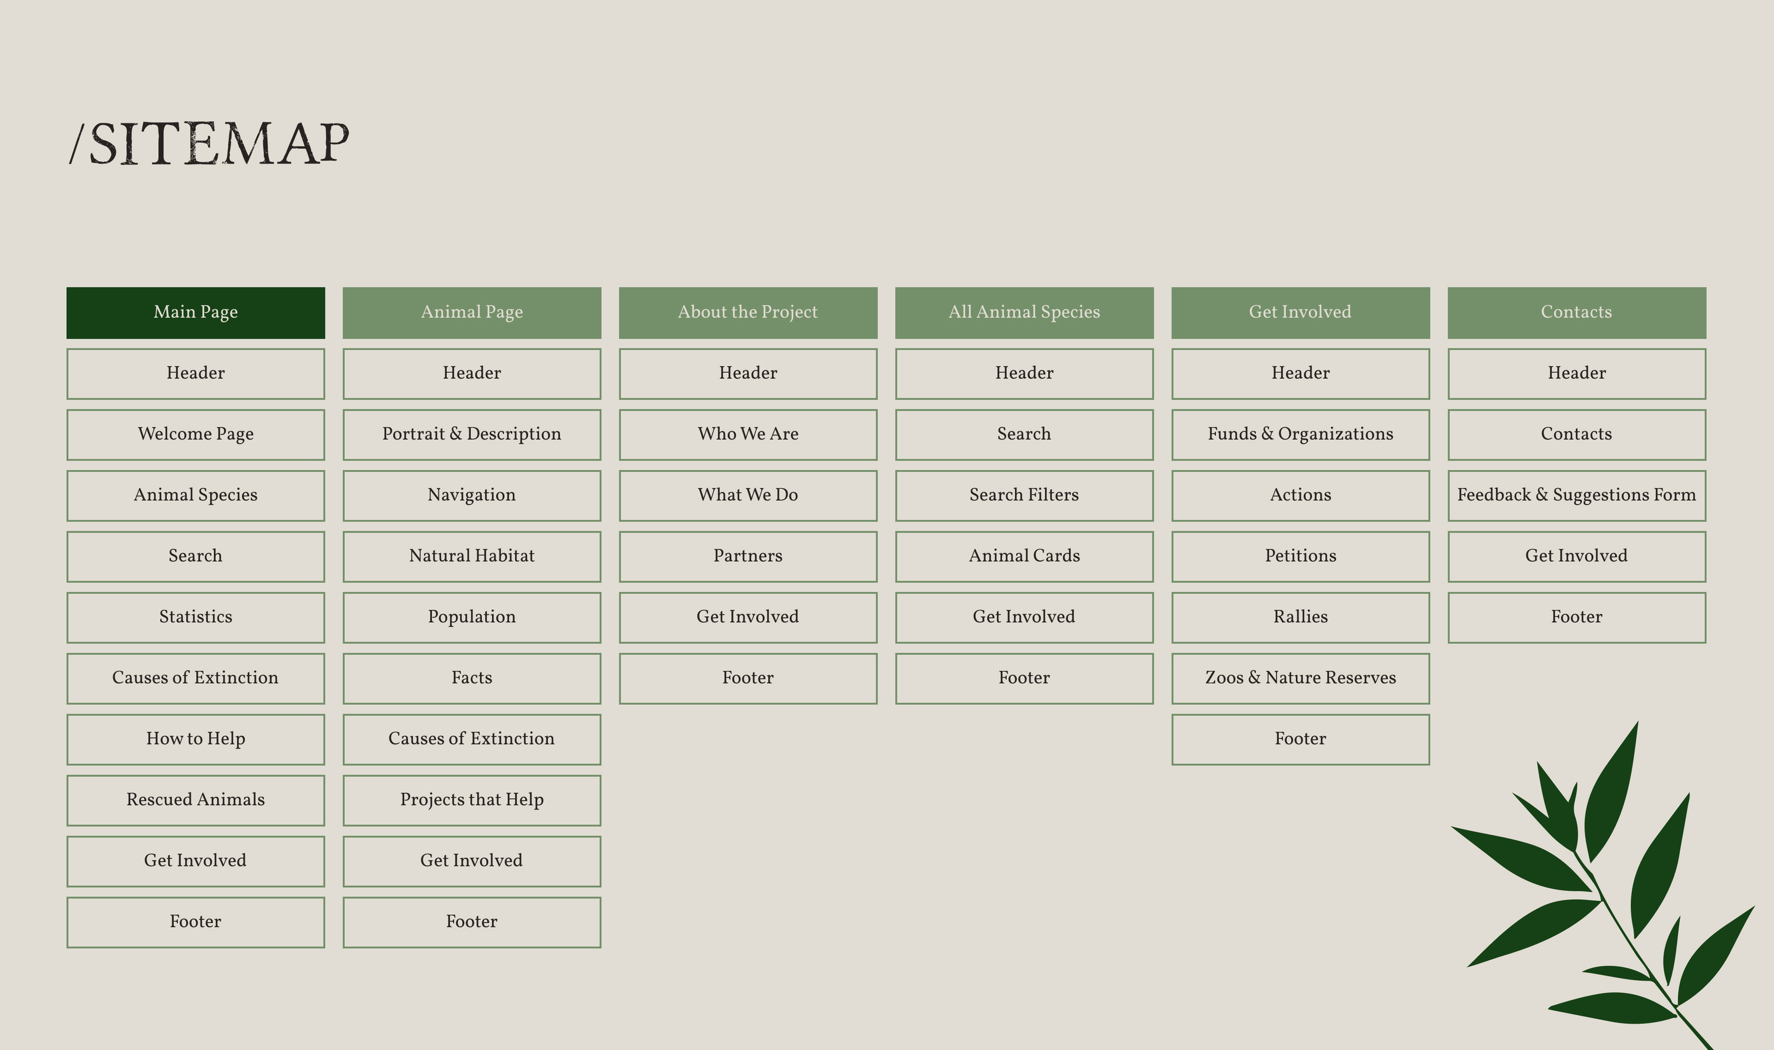Open Portrait & Description box
1774x1050 pixels.
tap(471, 434)
